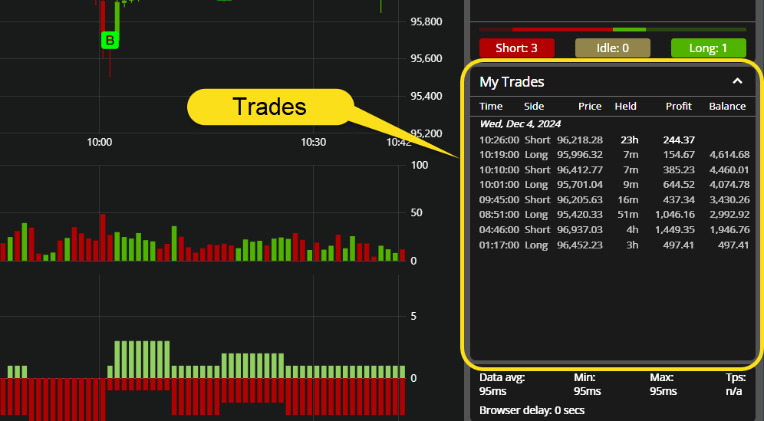This screenshot has width=764, height=421.
Task: Click balance value 4,460.01
Action: (729, 170)
